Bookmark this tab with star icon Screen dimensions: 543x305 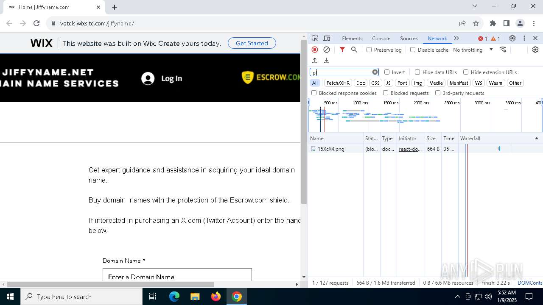tap(476, 23)
